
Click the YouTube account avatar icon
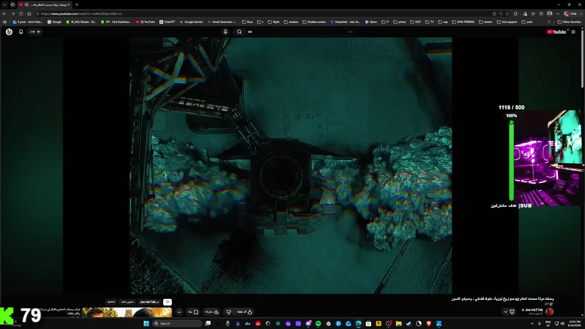[9, 32]
